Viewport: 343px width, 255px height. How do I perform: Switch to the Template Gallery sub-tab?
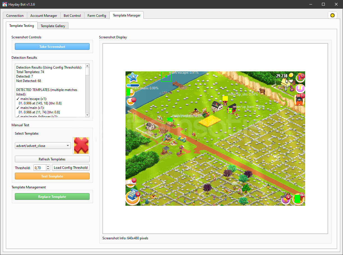point(53,26)
